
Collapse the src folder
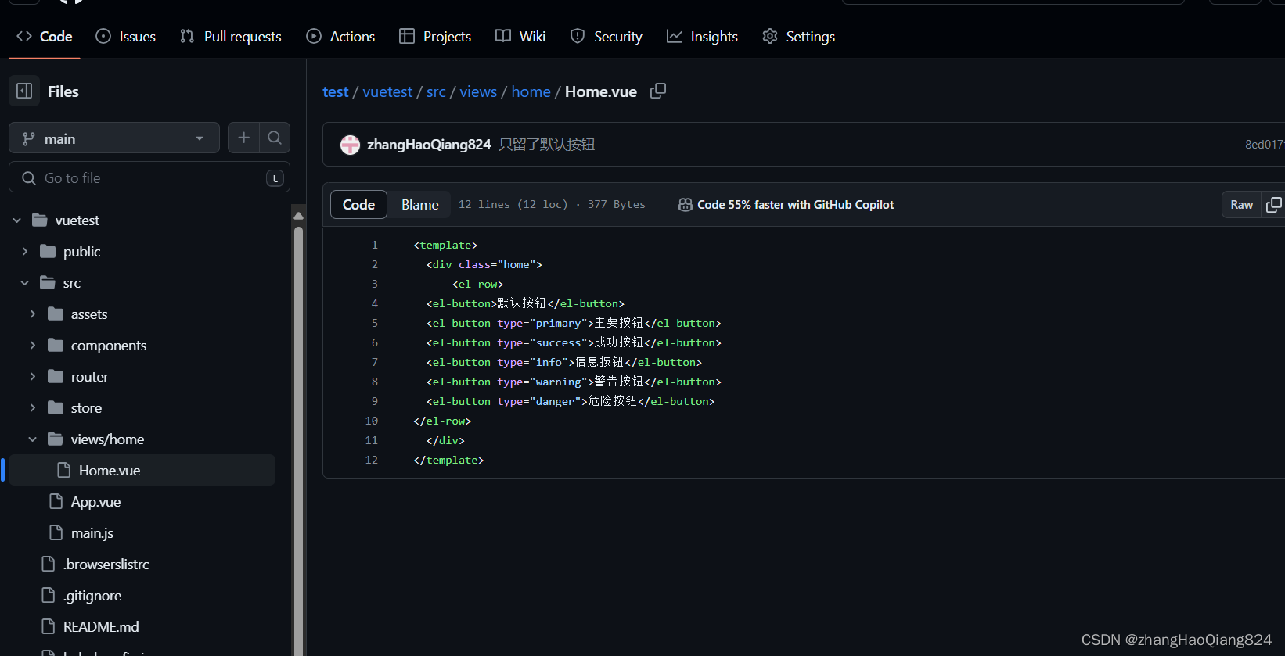[25, 283]
